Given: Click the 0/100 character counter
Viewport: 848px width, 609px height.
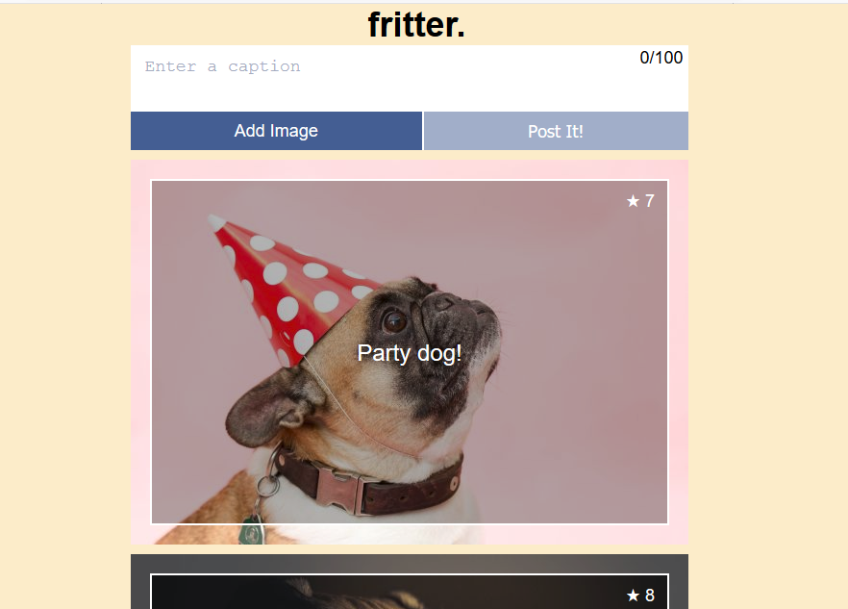Looking at the screenshot, I should 661,58.
